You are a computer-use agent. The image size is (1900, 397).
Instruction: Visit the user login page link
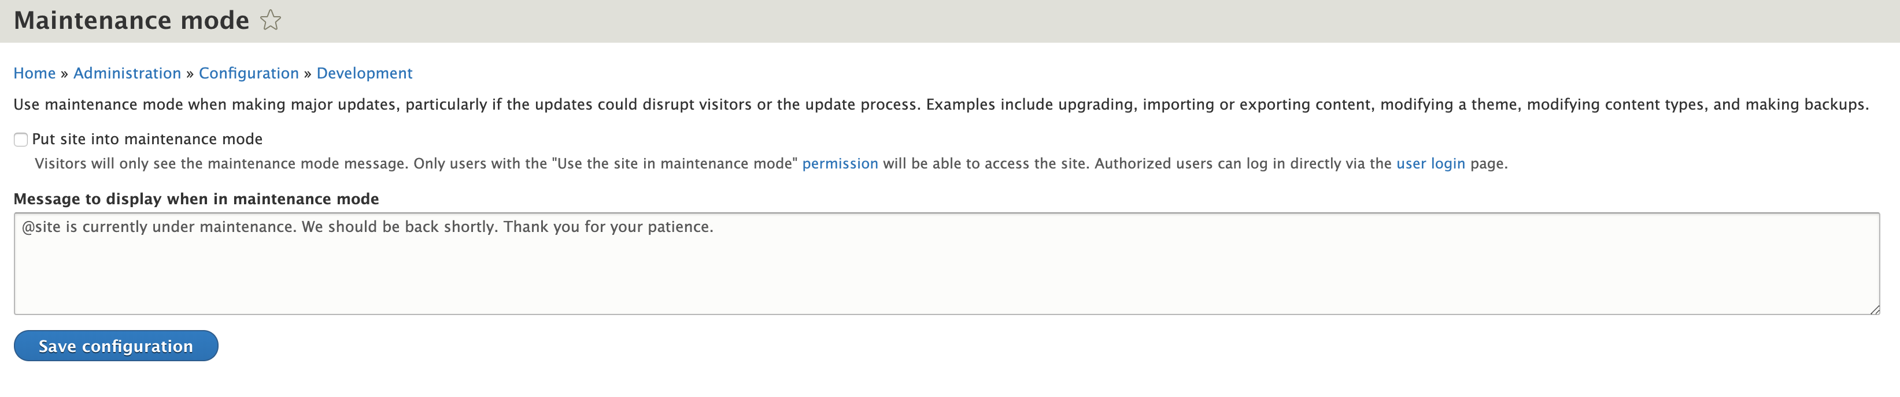tap(1430, 163)
